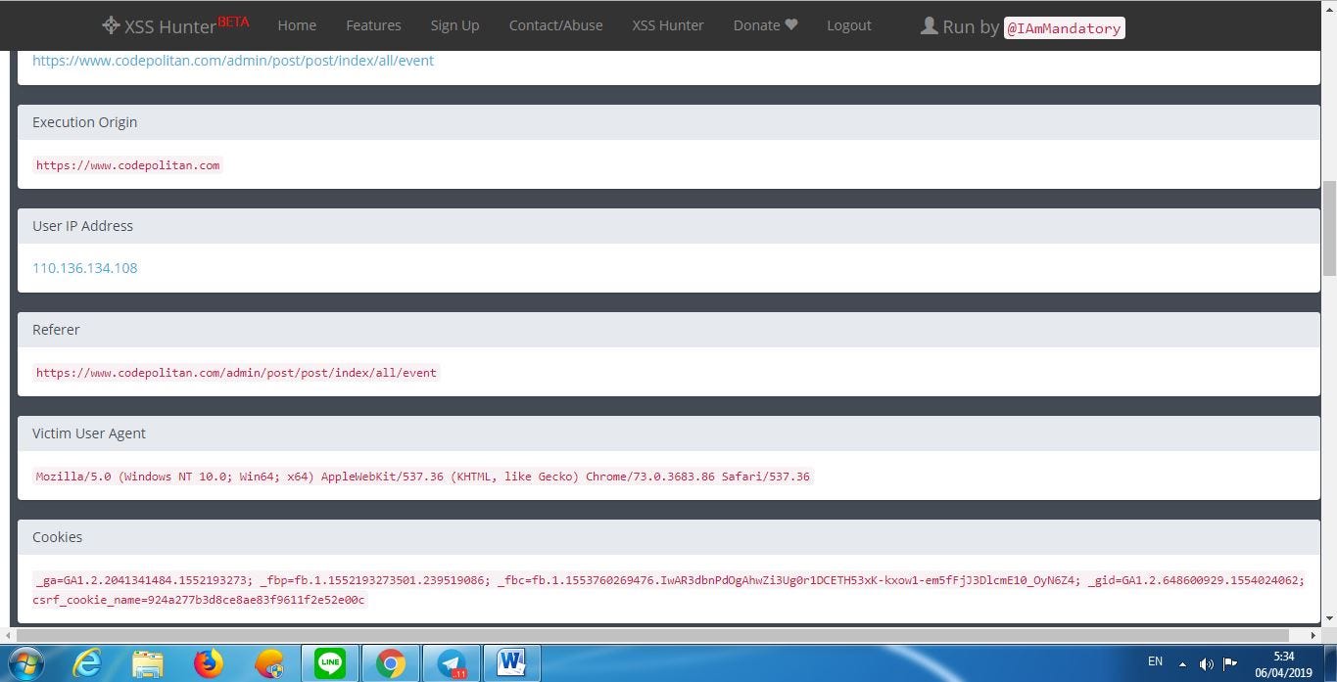Viewport: 1337px width, 682px height.
Task: Go to Sign Up page
Action: click(454, 25)
